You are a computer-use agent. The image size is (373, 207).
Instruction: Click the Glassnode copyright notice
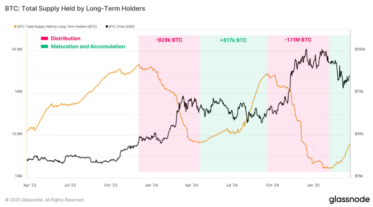click(45, 200)
